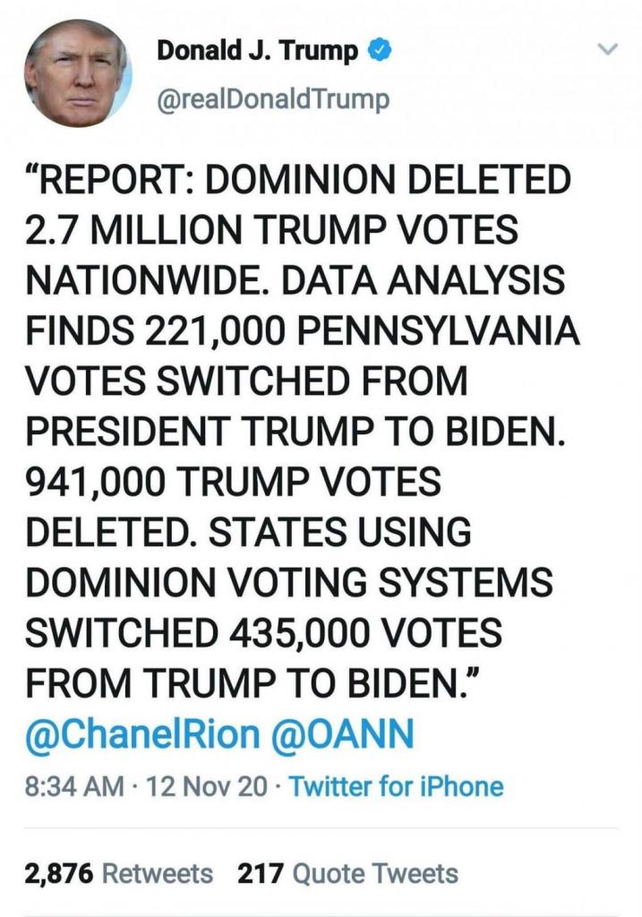642x917 pixels.
Task: Open the tweet options chevron menu
Action: [x=608, y=52]
